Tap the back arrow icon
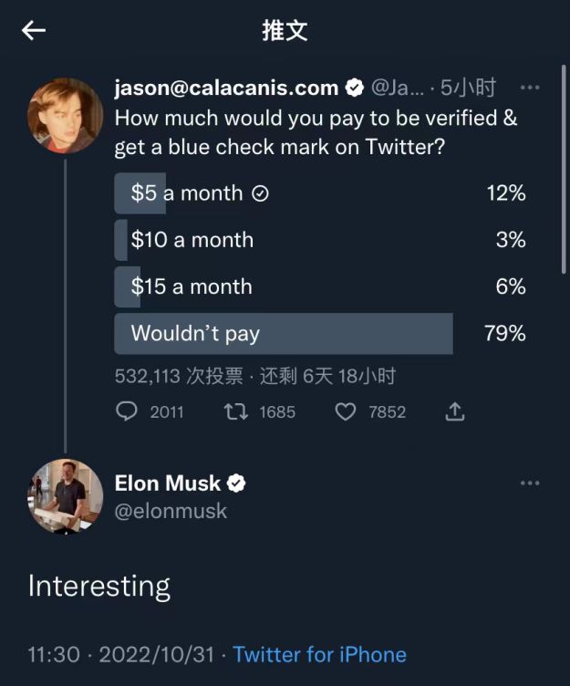This screenshot has width=570, height=686. point(34,31)
